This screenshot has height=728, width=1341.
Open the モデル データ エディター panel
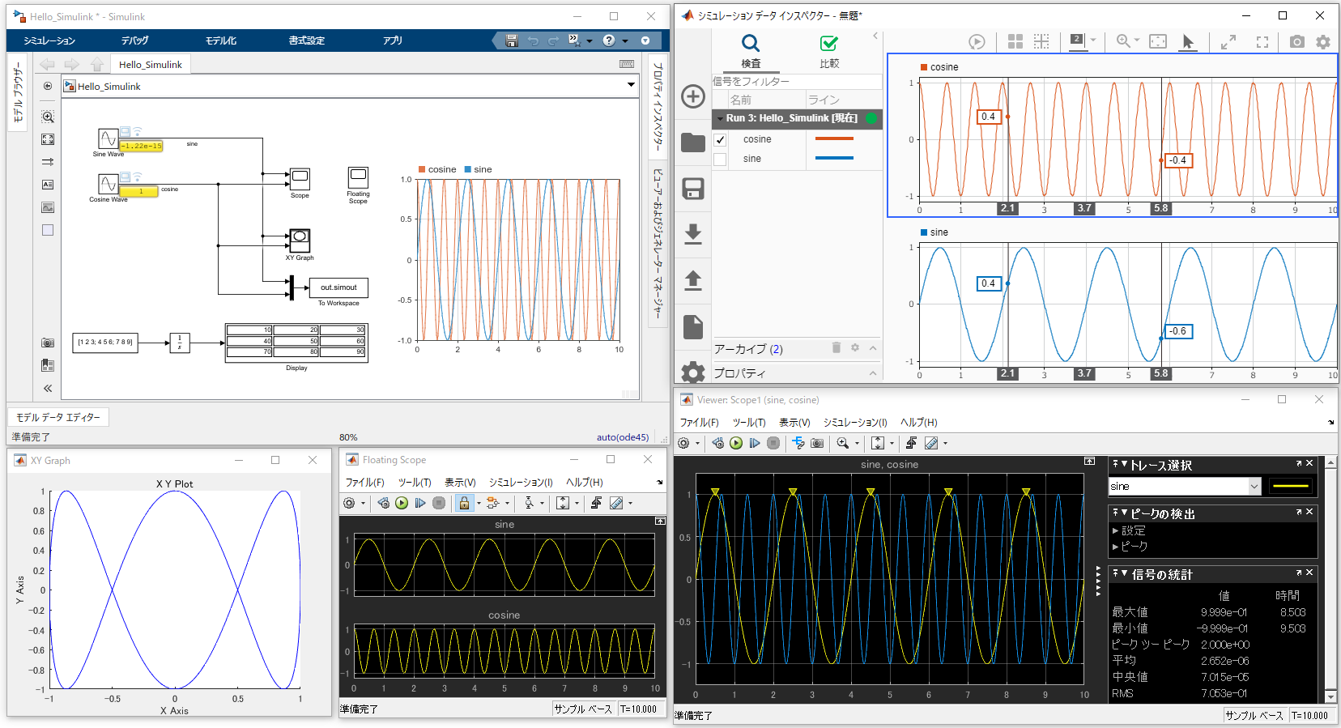point(58,417)
